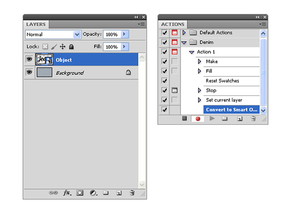Viewport: 290px width, 211px height.
Task: Click lock transparent pixels icon
Action: (45, 47)
